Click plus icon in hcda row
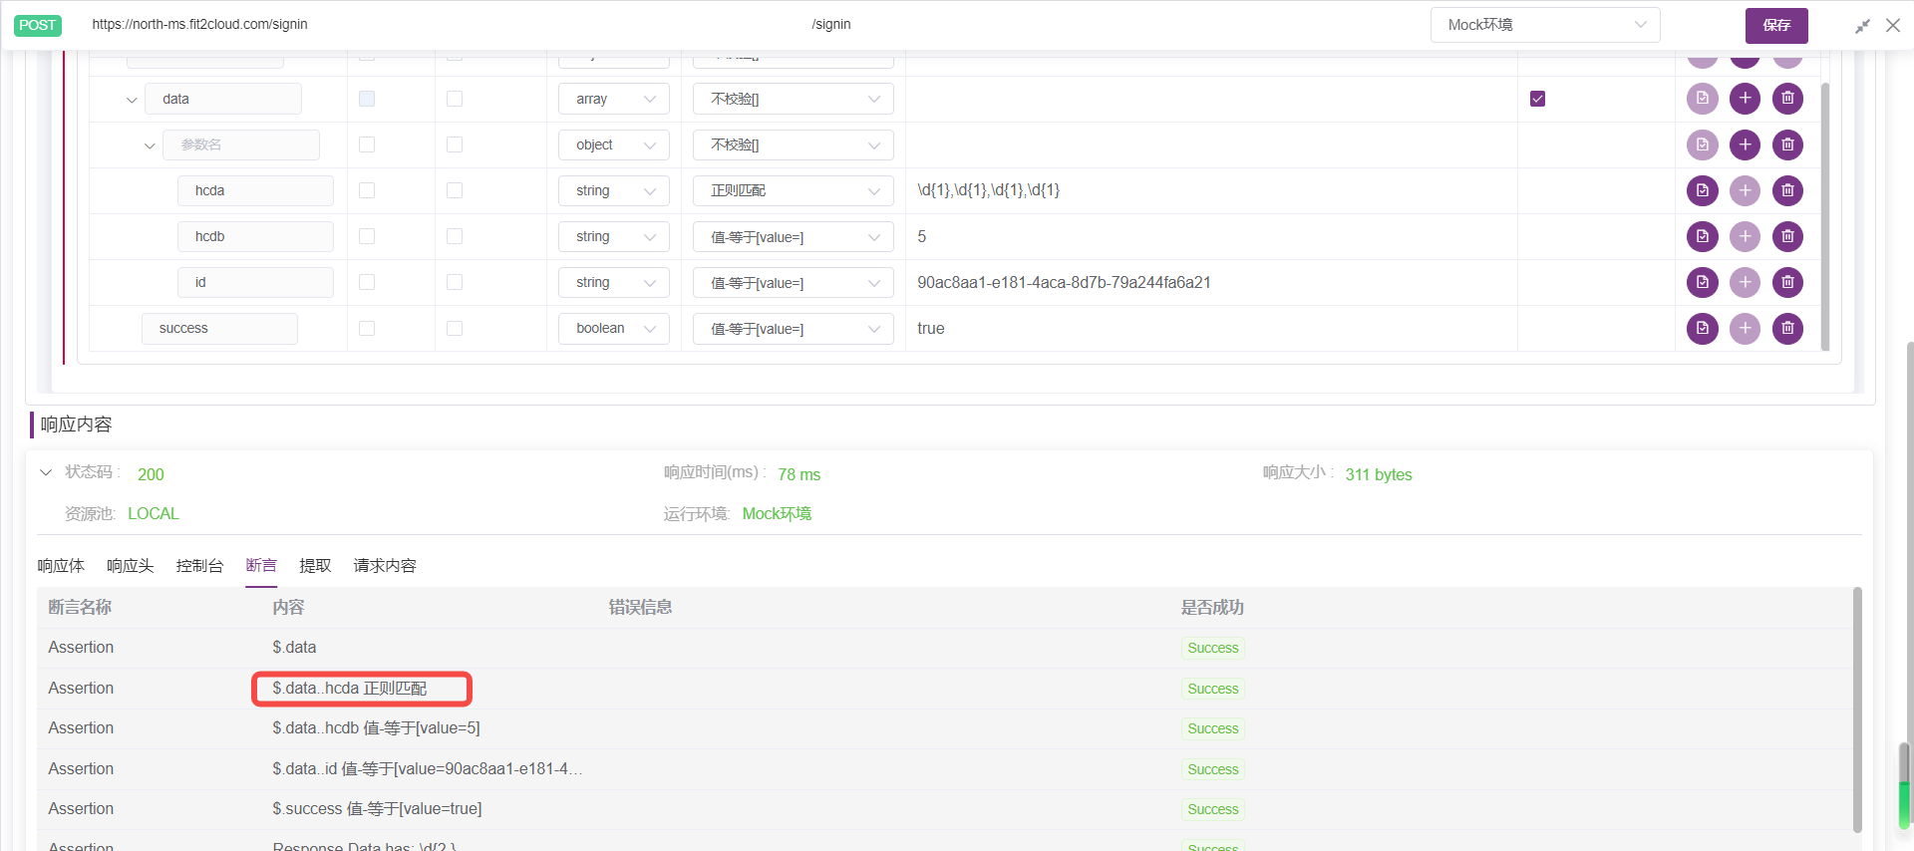1914x851 pixels. tap(1745, 190)
